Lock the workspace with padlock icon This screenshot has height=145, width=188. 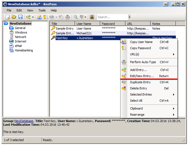click(92, 17)
